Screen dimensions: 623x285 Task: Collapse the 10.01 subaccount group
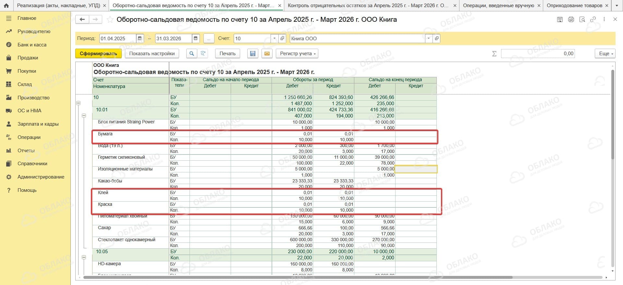pyautogui.click(x=84, y=116)
